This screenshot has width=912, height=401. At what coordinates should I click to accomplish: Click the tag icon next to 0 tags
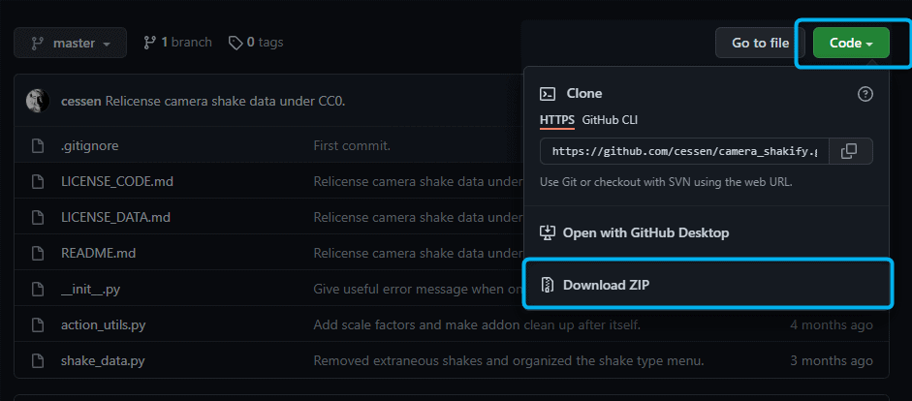click(235, 43)
